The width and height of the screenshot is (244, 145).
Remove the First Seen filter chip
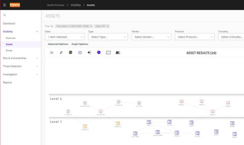pyautogui.click(x=91, y=26)
